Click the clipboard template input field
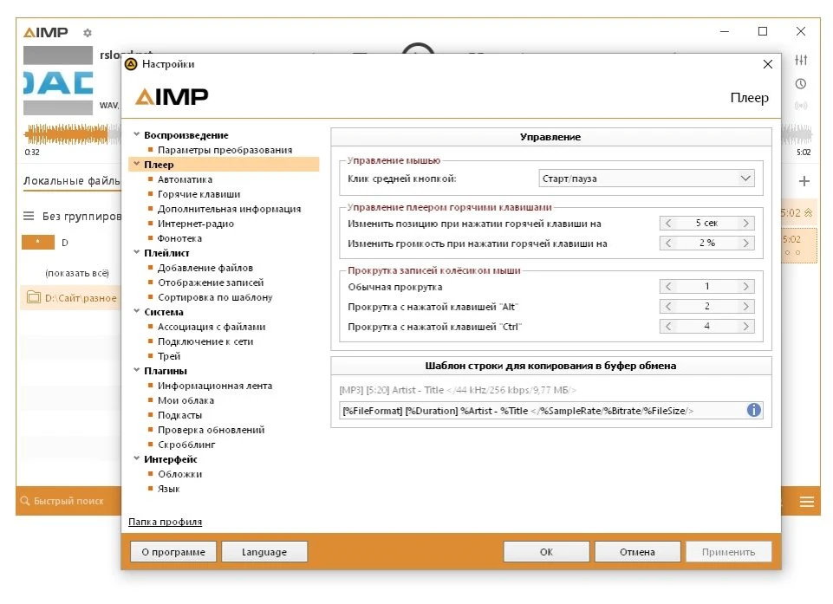Image resolution: width=833 pixels, height=604 pixels. tap(542, 411)
